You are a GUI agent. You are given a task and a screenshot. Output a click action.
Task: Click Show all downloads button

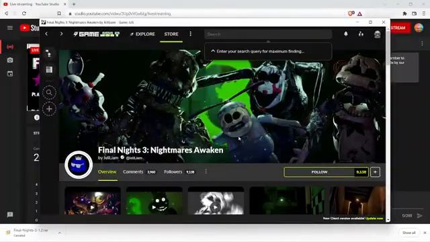(409, 233)
